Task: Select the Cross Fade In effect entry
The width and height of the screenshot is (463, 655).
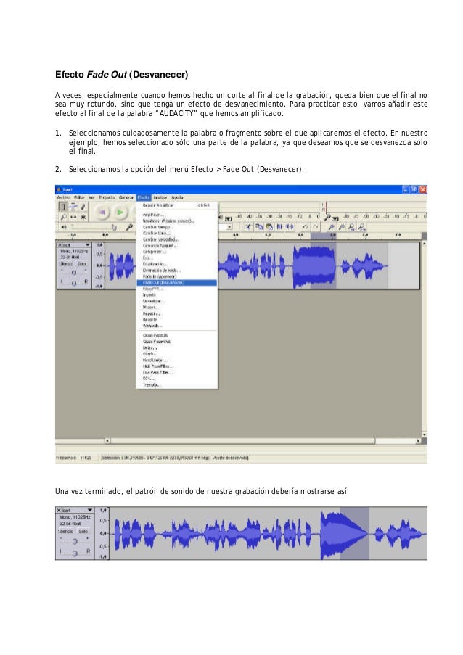Action: pyautogui.click(x=155, y=335)
